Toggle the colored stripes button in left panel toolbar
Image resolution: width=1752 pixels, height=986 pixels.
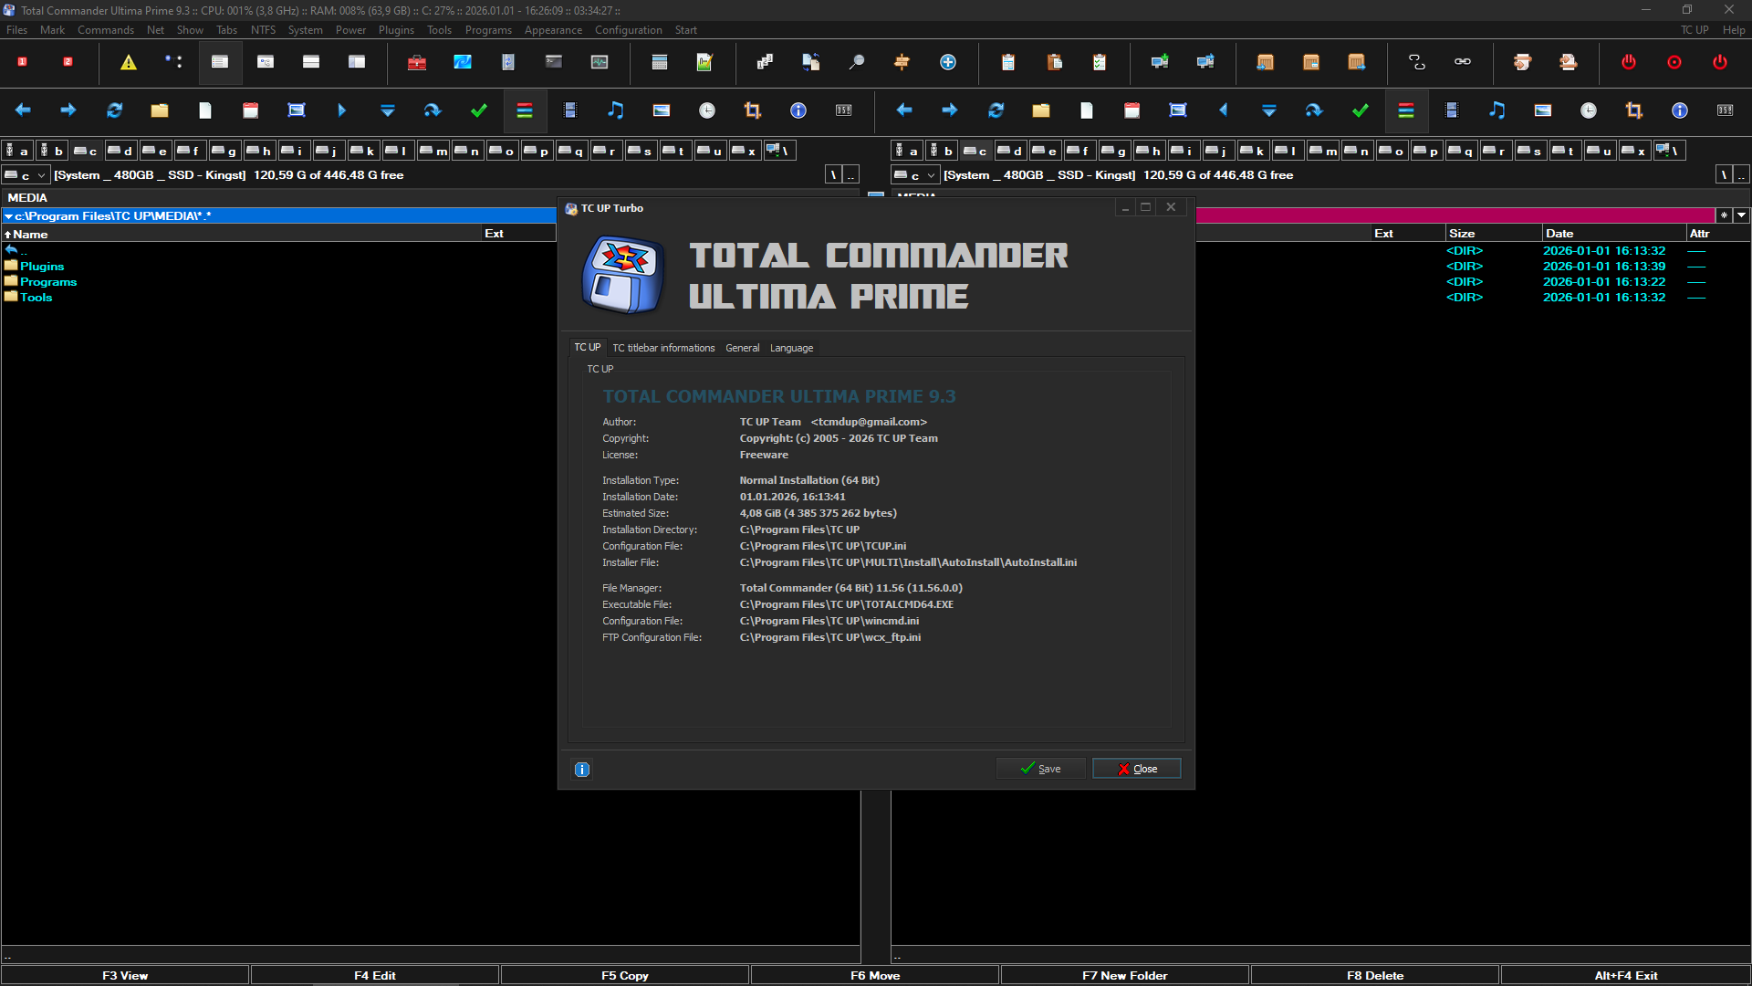click(x=525, y=110)
